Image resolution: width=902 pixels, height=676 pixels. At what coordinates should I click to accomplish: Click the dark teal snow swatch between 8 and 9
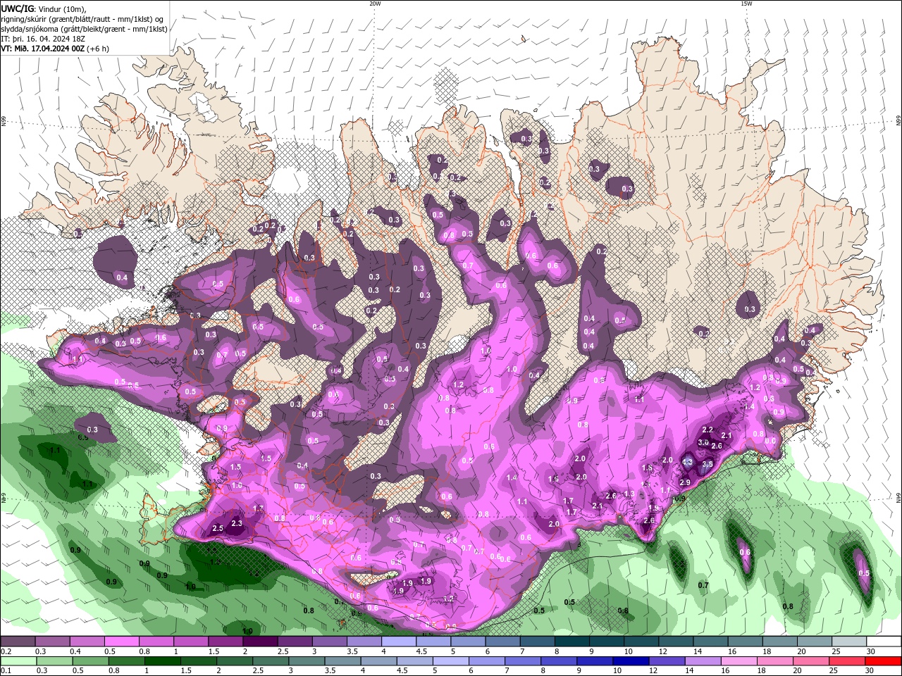pyautogui.click(x=572, y=641)
